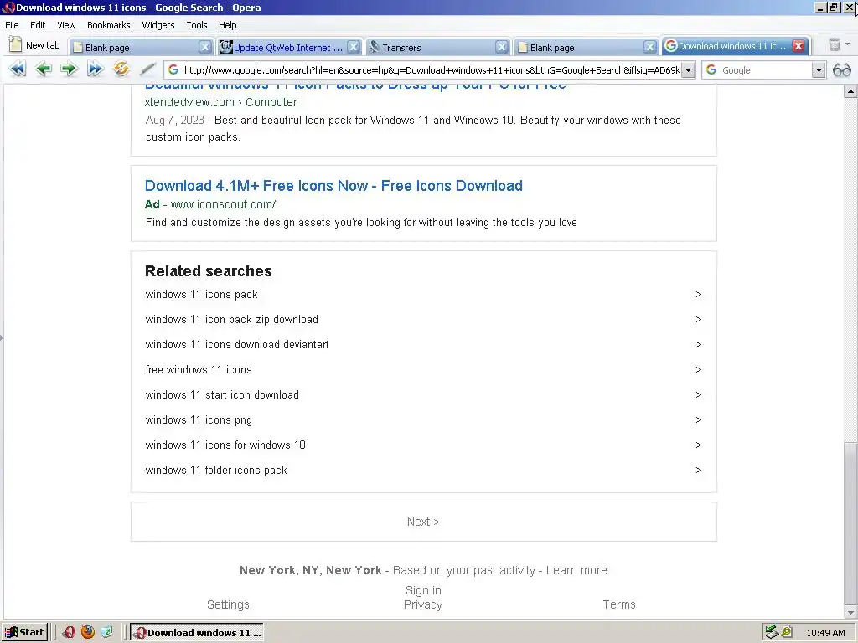Click the Rewind navigation icon
Screen dimensions: 858x643
[x=18, y=69]
